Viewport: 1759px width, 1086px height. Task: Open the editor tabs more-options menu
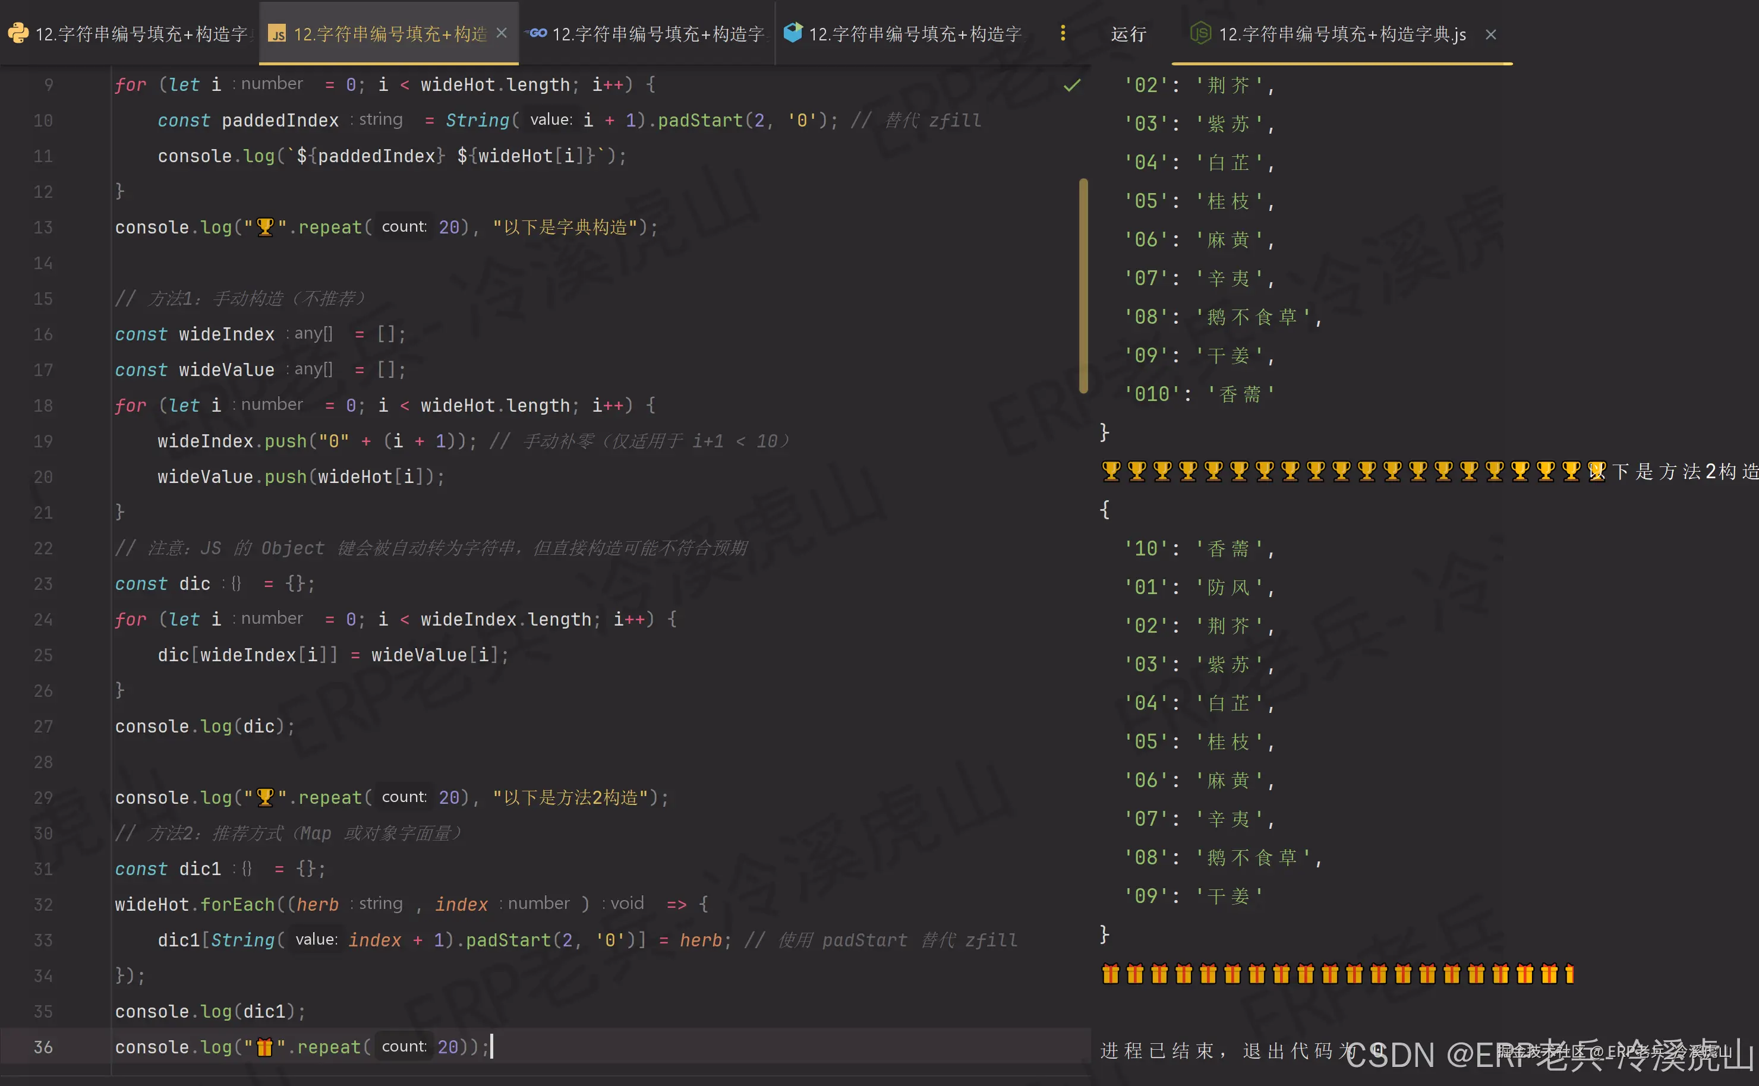click(1063, 33)
